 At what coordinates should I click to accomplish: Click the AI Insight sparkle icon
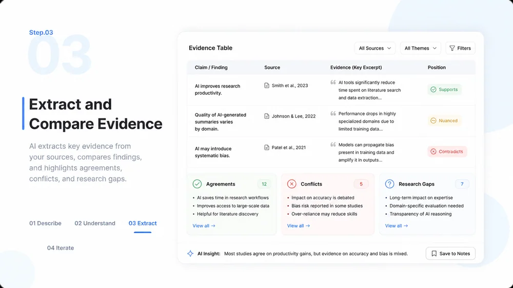190,253
